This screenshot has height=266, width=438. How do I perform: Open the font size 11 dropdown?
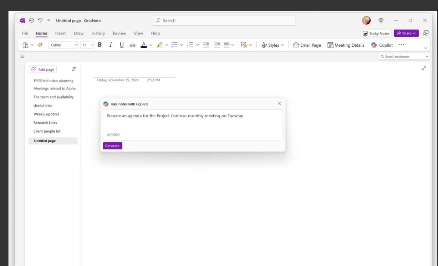tap(87, 45)
